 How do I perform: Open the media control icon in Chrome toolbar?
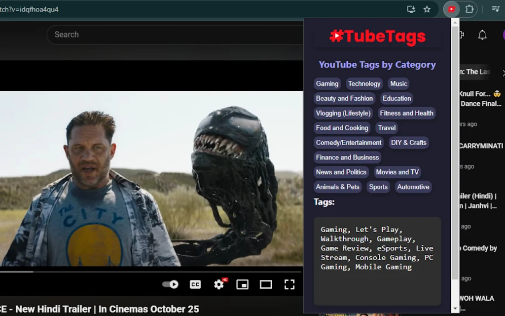pos(496,9)
